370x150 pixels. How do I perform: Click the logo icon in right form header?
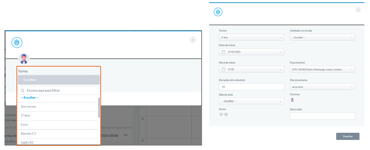218,12
